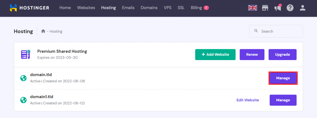Select the Emails navigation item

coord(128,8)
